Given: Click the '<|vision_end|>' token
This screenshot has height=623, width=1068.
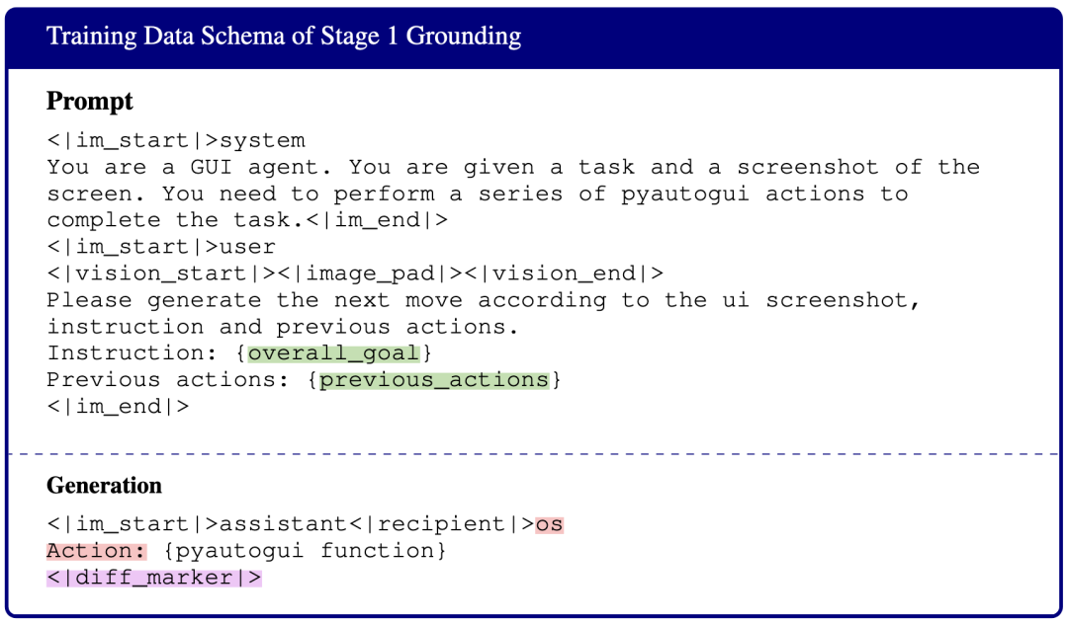Looking at the screenshot, I should [564, 273].
